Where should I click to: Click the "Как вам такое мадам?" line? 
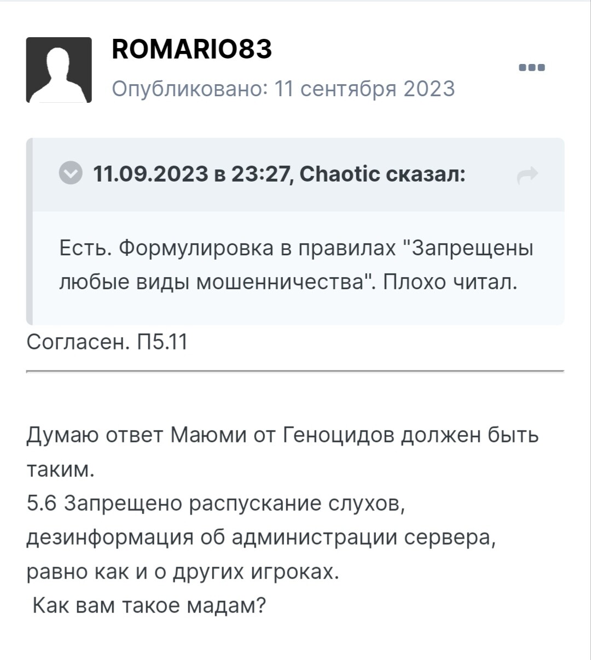[149, 605]
